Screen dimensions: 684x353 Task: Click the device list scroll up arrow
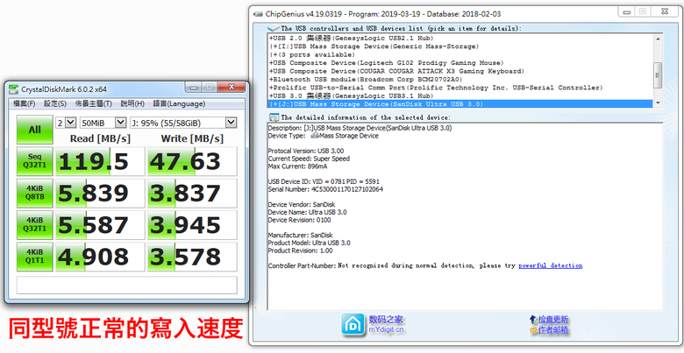(x=658, y=39)
